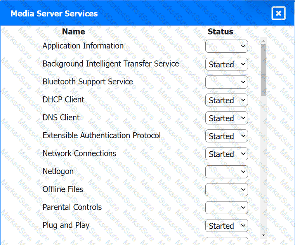295x245 pixels.
Task: Click the Netlogon service name
Action: point(58,171)
